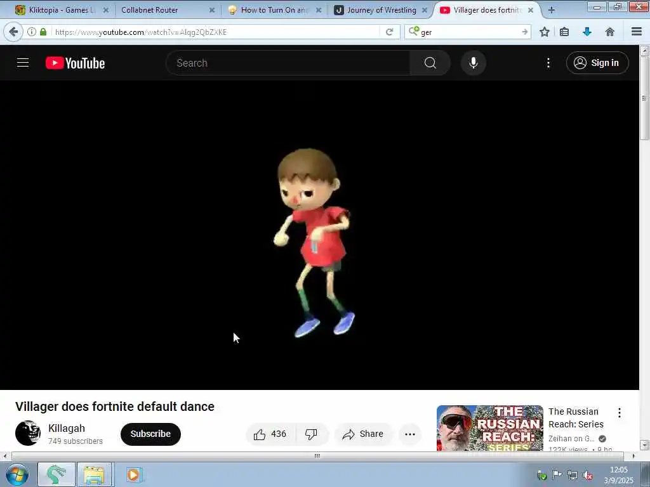
Task: Focus the YouTube Search field
Action: pos(288,63)
